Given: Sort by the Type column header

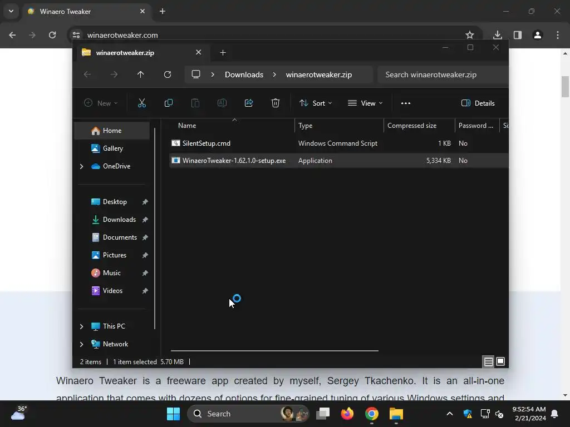Looking at the screenshot, I should (339, 126).
